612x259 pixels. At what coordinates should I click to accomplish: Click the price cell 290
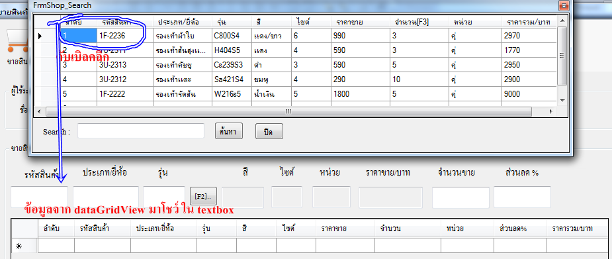click(360, 79)
